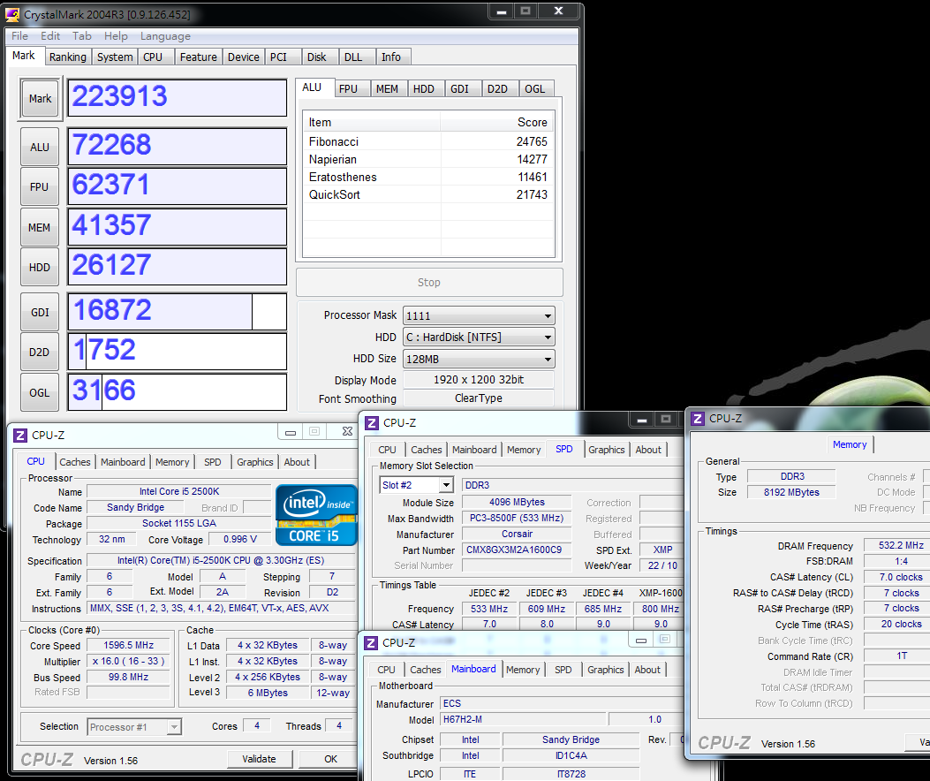This screenshot has height=781, width=930.
Task: Open the Help menu in CrystalMark
Action: point(116,36)
